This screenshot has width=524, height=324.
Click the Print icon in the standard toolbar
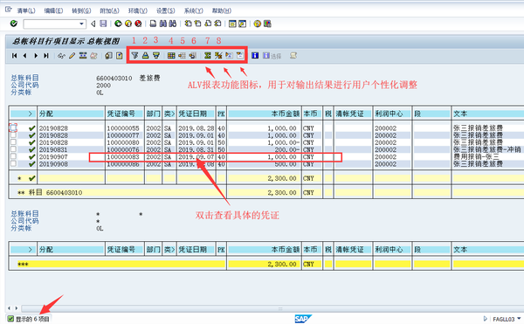pos(153,24)
